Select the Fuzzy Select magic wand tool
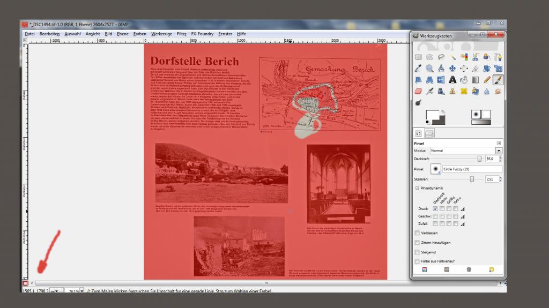549x308 pixels. coord(452,57)
